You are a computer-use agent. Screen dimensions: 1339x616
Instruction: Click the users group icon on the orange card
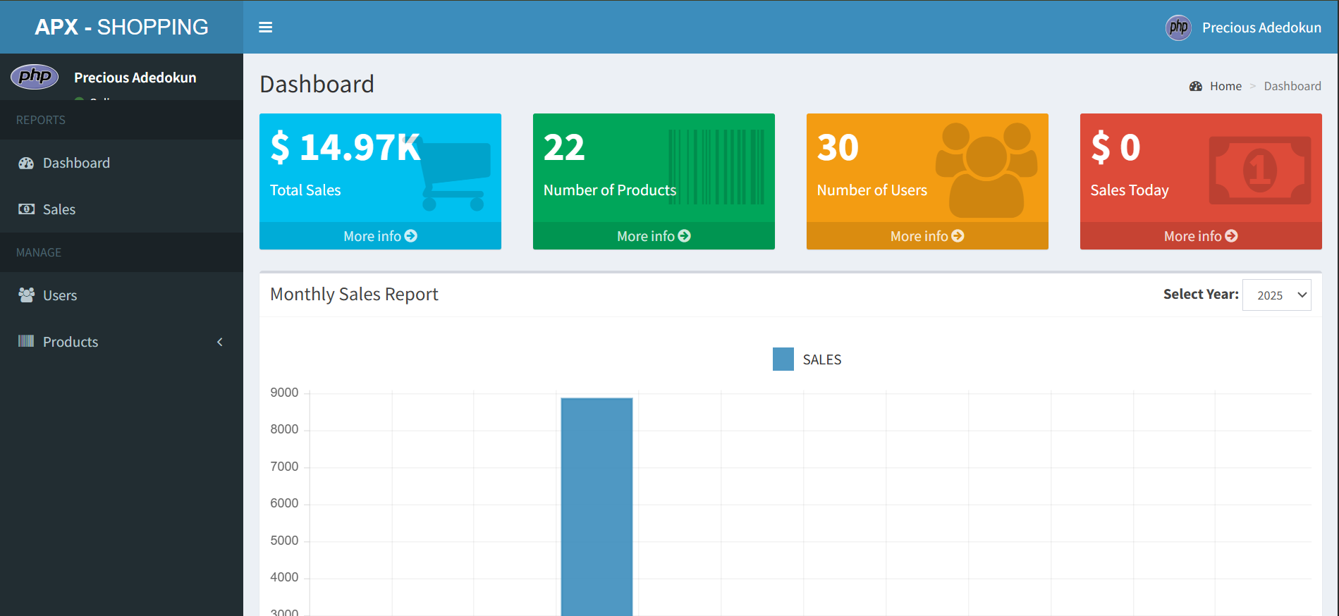(986, 169)
